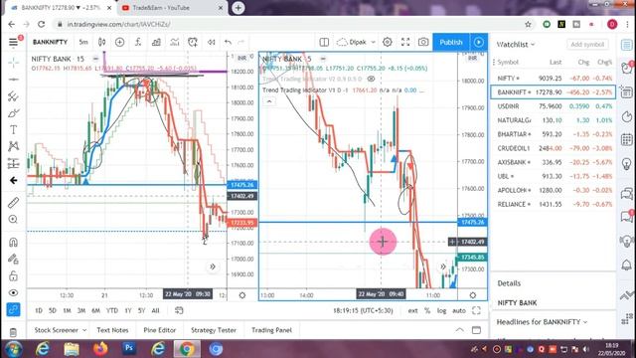Toggle percent scale mode
The width and height of the screenshot is (636, 358).
coord(427,310)
